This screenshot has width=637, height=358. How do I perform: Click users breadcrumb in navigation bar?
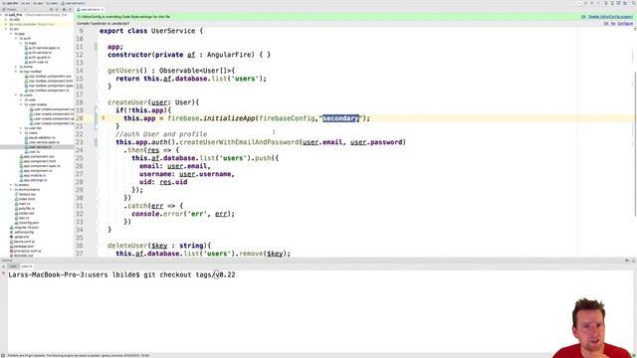52,3
